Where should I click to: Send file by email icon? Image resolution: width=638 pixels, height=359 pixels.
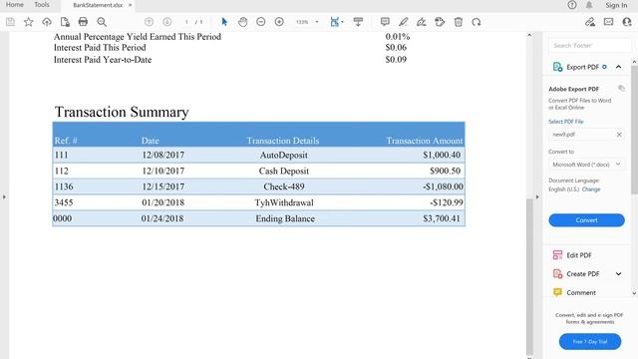click(x=608, y=22)
